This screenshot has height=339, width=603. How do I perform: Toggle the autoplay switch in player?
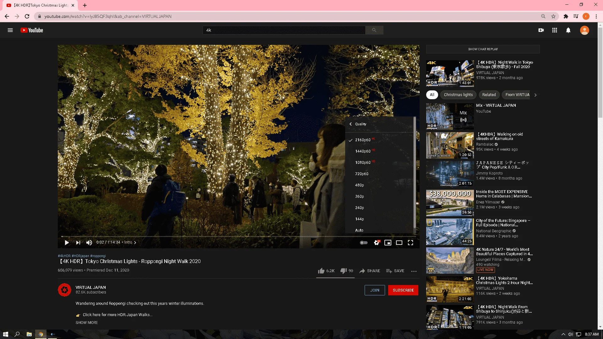click(x=364, y=243)
